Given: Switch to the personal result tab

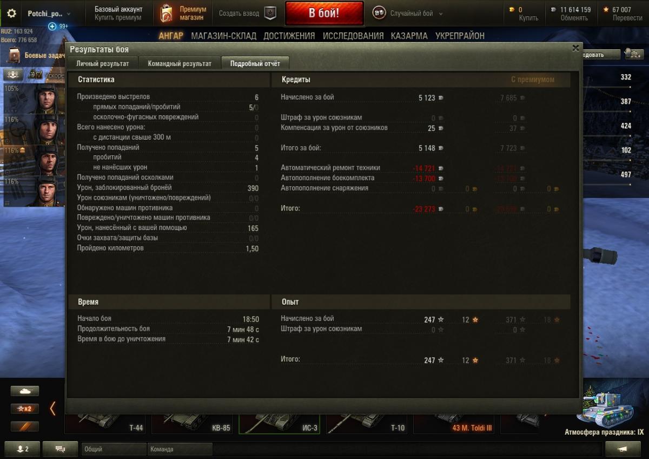Looking at the screenshot, I should point(103,63).
